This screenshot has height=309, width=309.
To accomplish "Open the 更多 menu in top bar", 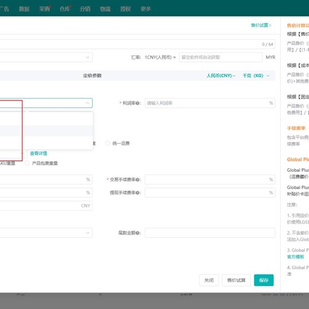I will point(146,9).
